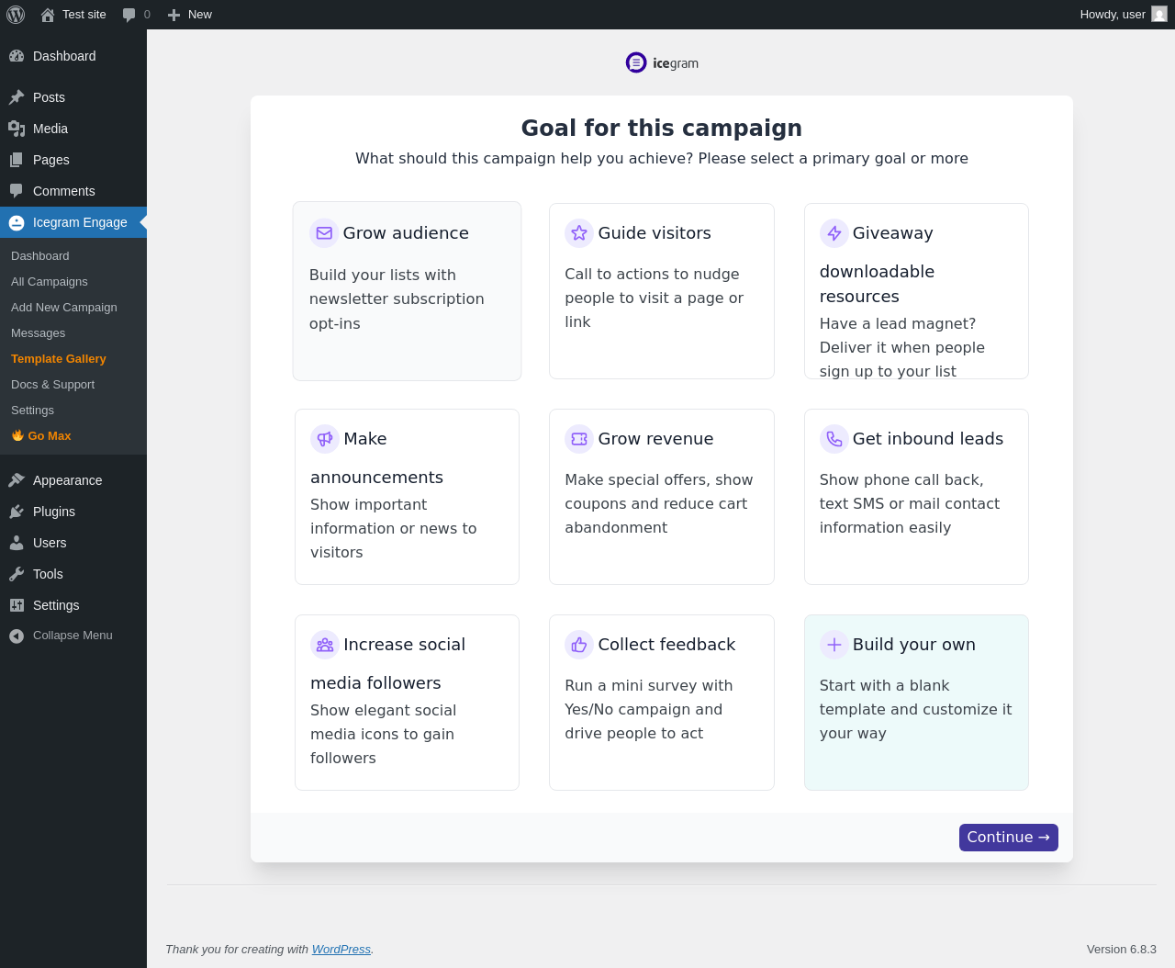Click the phone icon on inbound leads
The width and height of the screenshot is (1175, 968).
[x=834, y=439]
